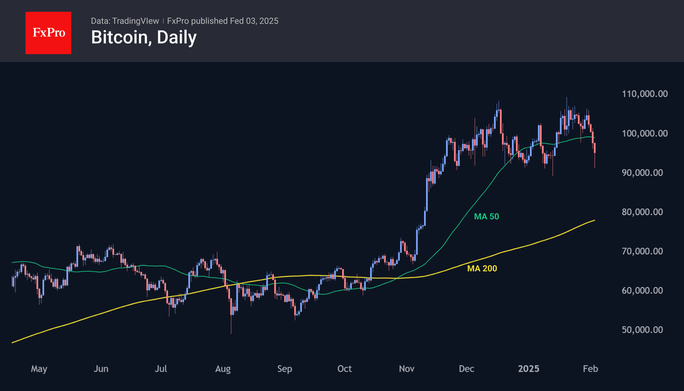Click the Aug label on time axis

coord(223,369)
